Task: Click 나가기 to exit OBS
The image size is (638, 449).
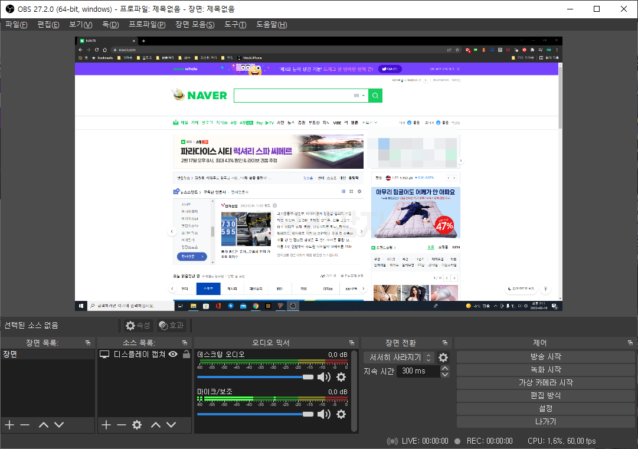Action: pyautogui.click(x=546, y=422)
